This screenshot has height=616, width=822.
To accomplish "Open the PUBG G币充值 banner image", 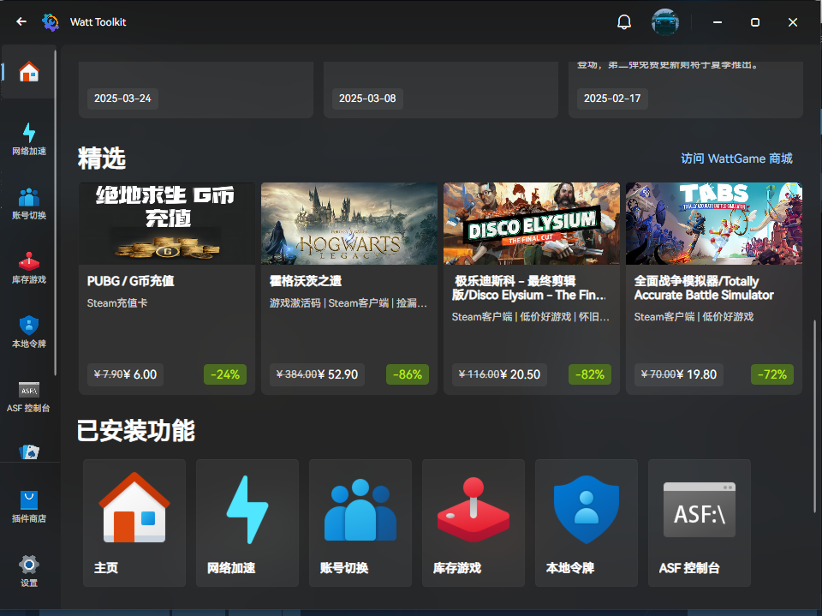I will [167, 224].
